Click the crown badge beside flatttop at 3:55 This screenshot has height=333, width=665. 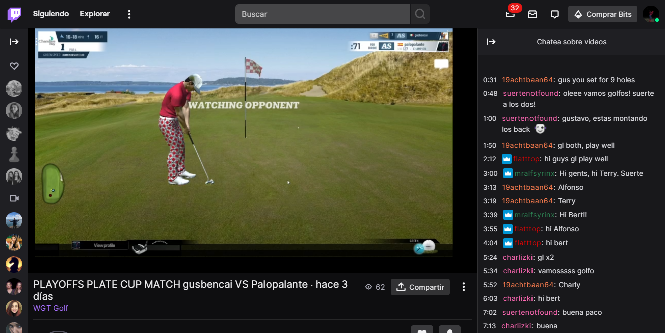pos(508,229)
